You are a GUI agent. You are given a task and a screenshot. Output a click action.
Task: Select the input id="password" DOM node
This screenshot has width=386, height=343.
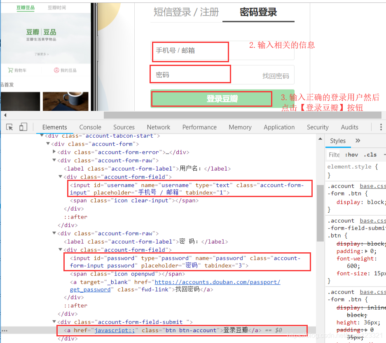(x=185, y=262)
